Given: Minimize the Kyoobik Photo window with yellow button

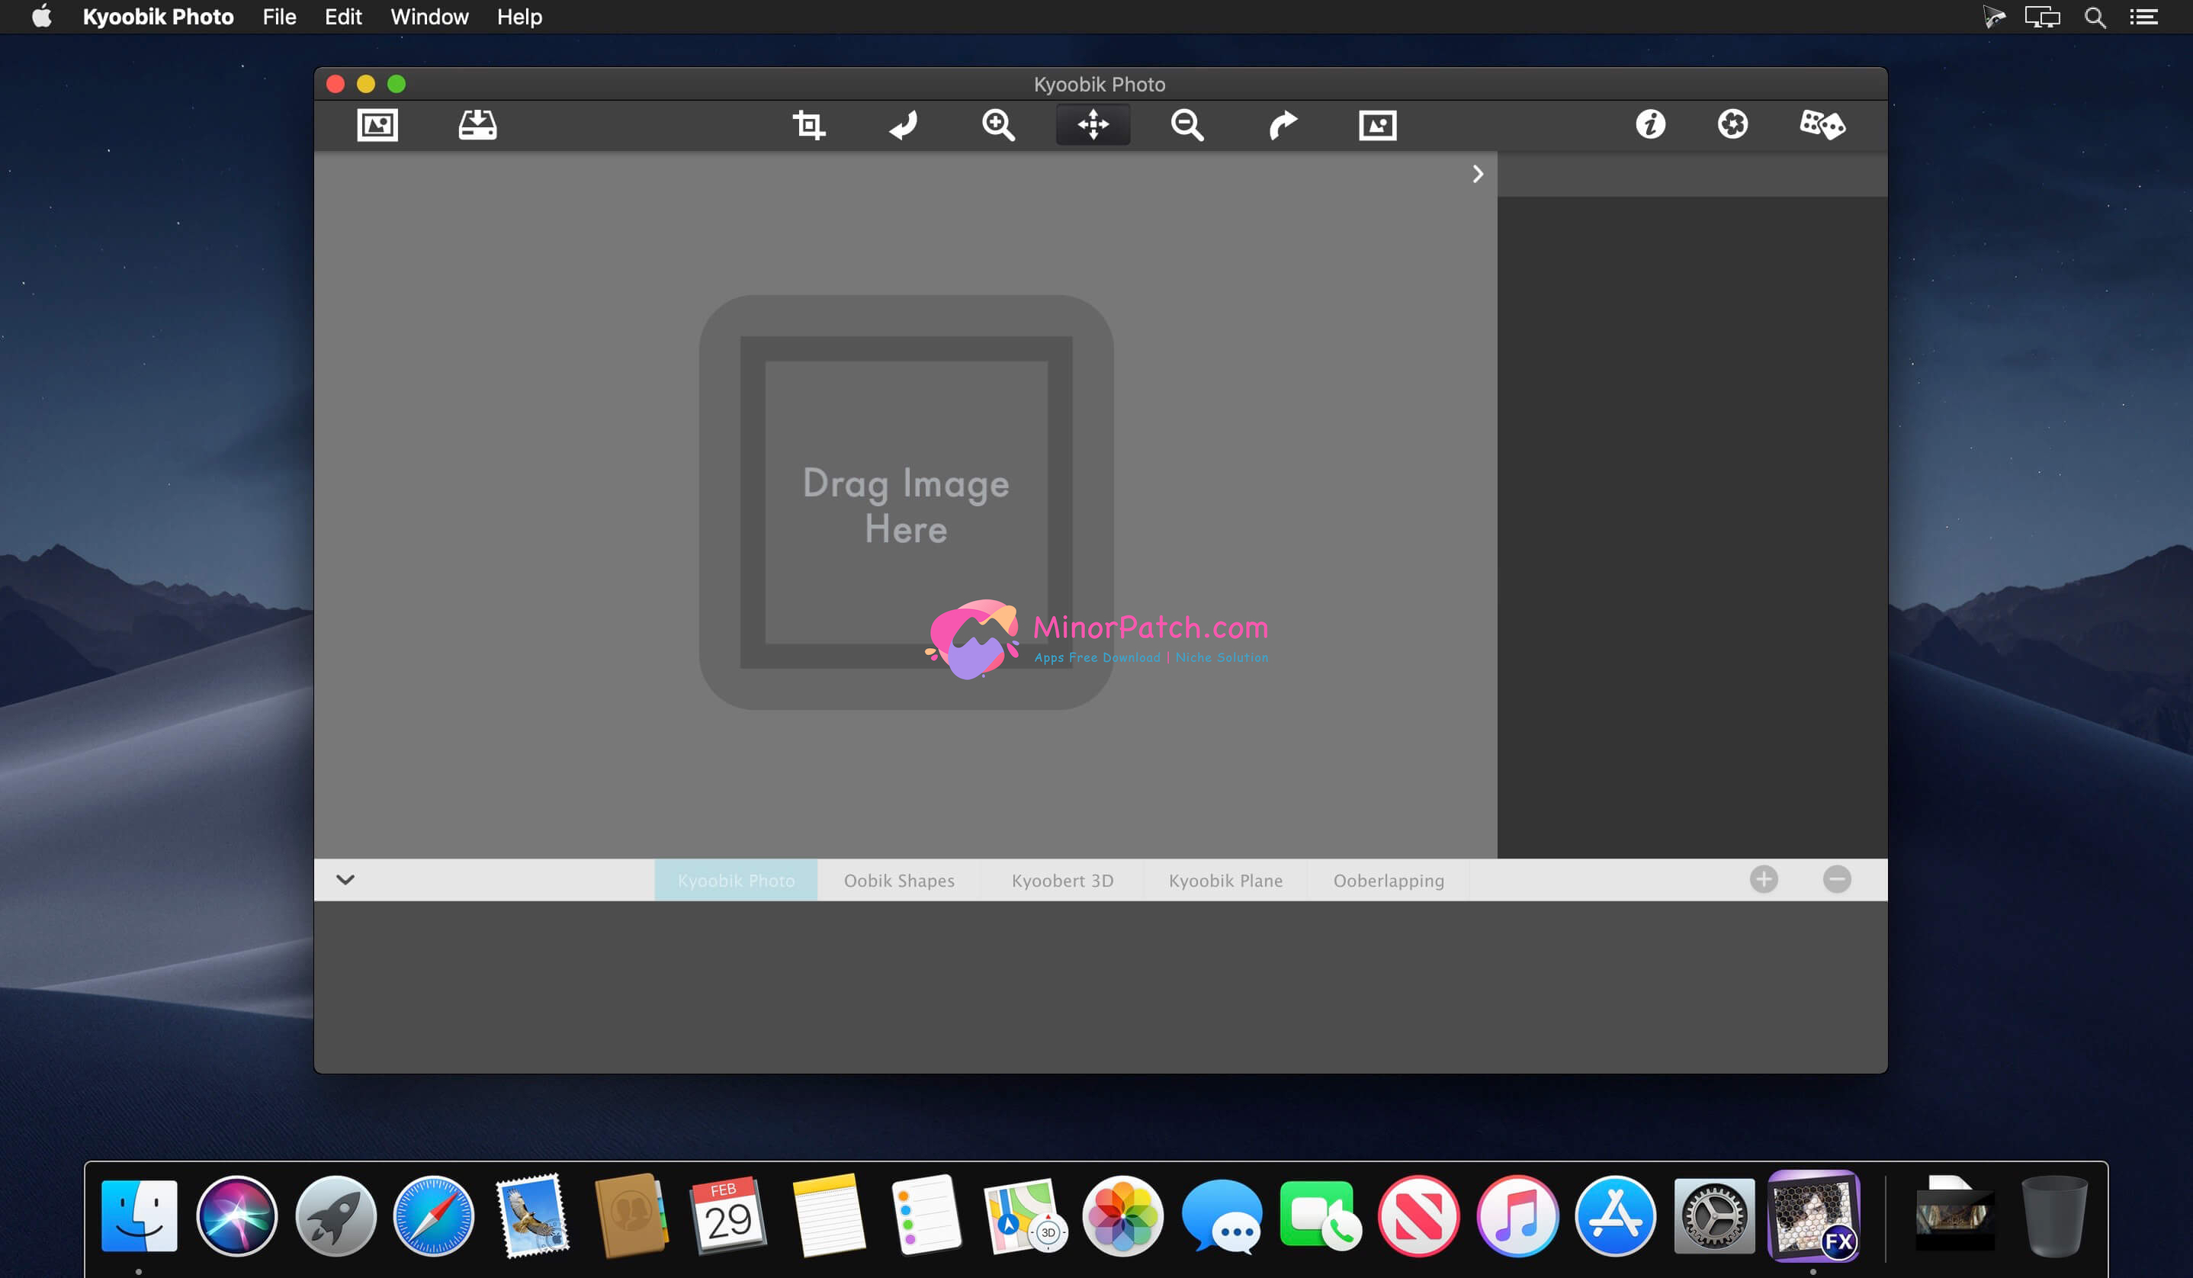Looking at the screenshot, I should tap(365, 84).
